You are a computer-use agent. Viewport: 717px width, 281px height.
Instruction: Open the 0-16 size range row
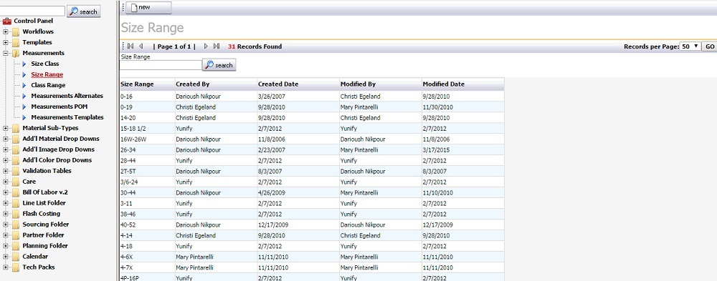pyautogui.click(x=312, y=97)
